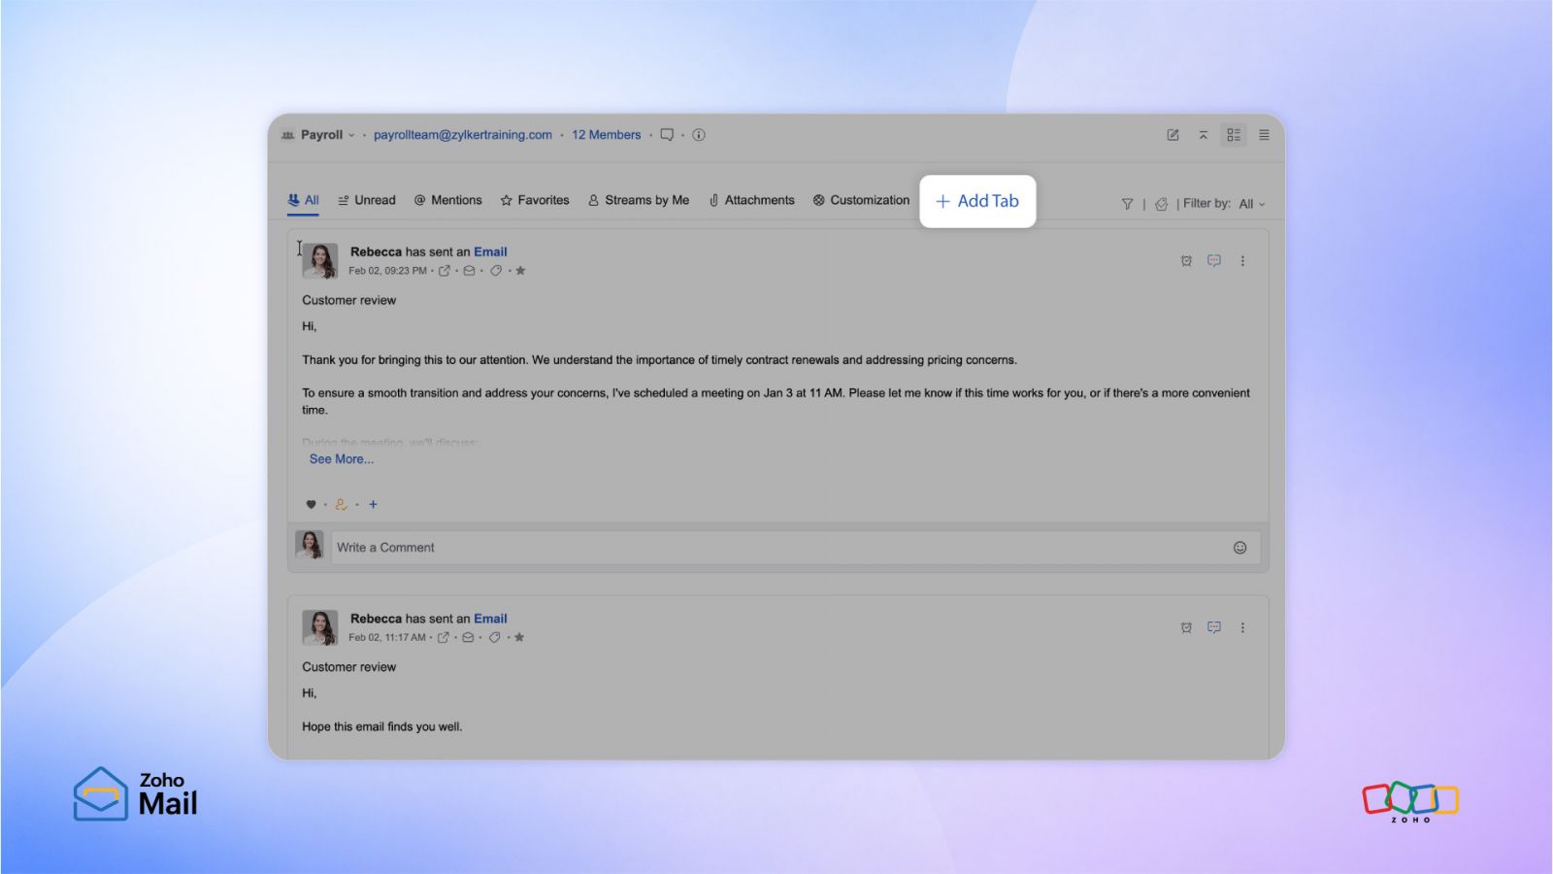The image size is (1553, 874).
Task: Like the post with the heart icon
Action: tap(311, 505)
